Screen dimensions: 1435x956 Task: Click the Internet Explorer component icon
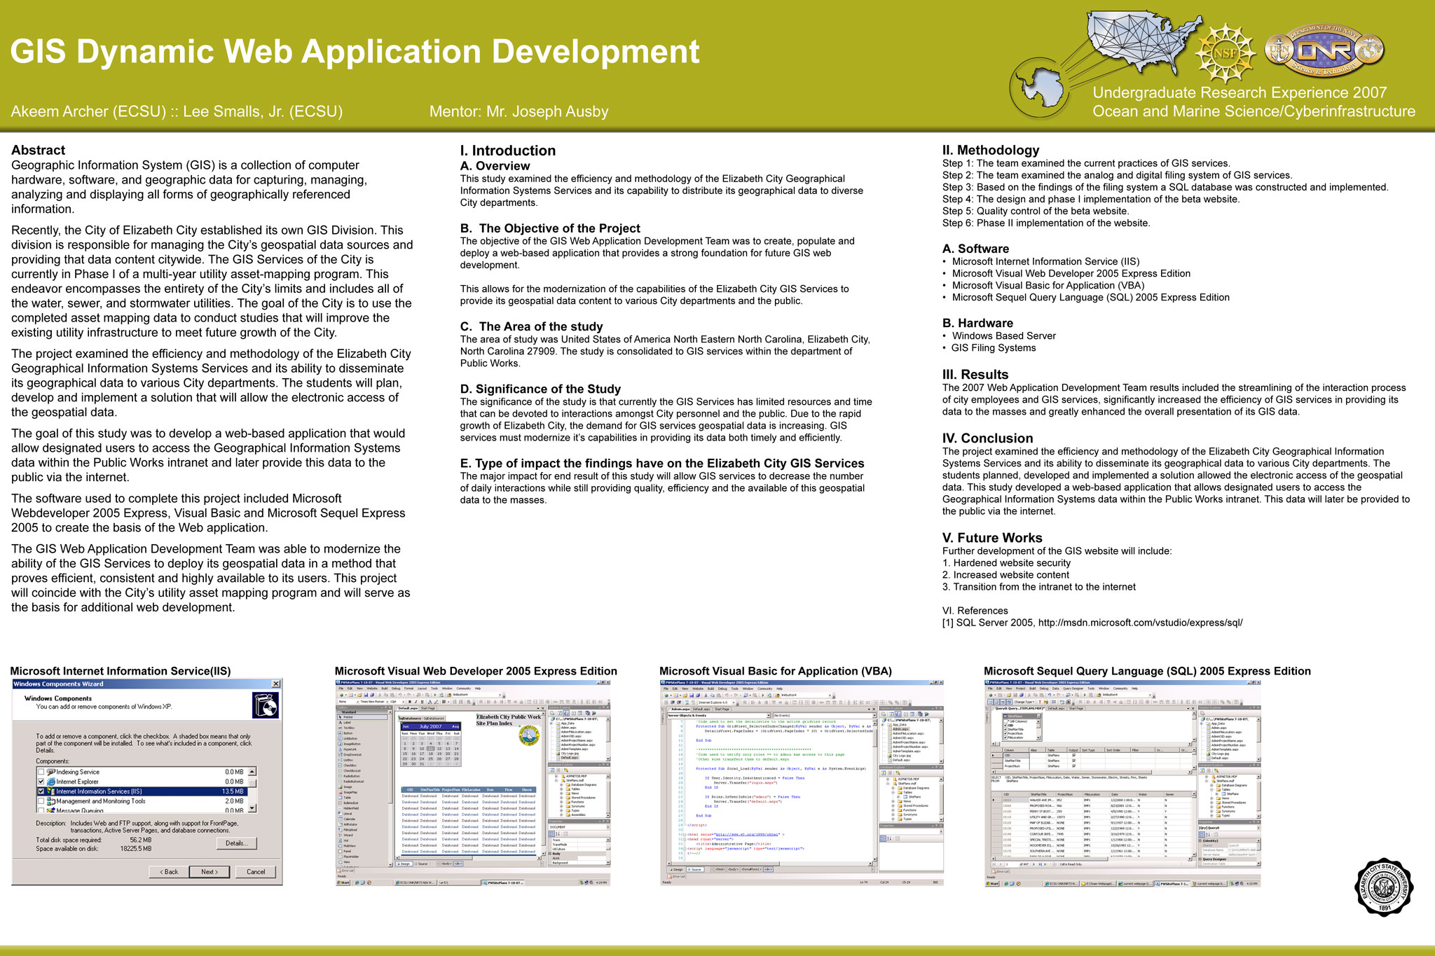[51, 782]
